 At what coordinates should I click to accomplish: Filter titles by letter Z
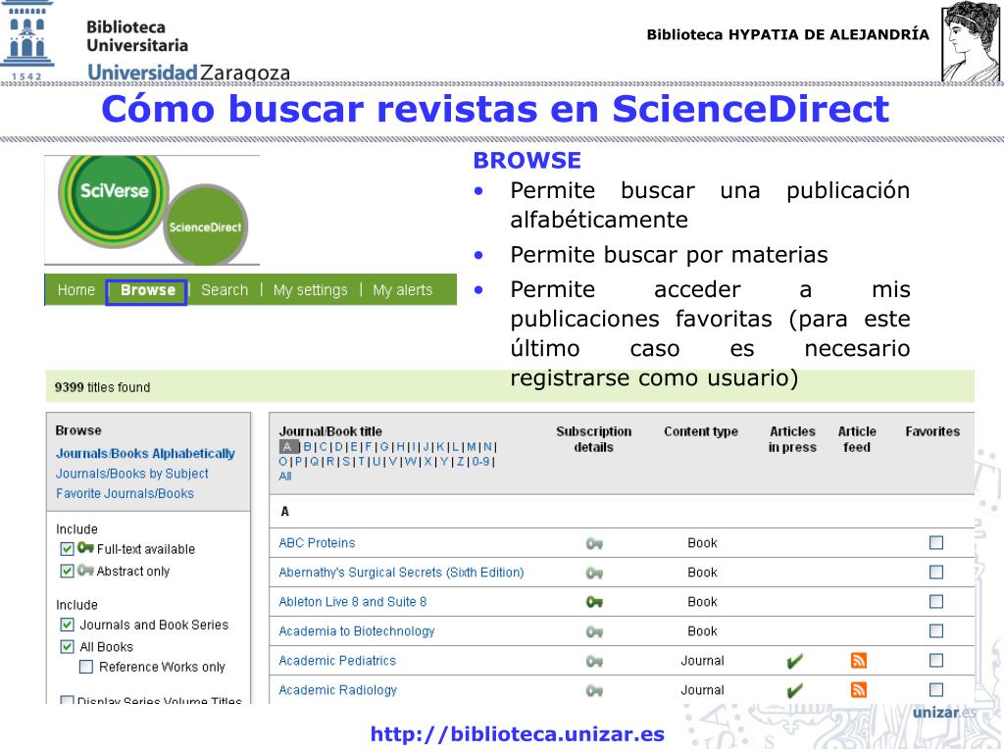click(461, 462)
